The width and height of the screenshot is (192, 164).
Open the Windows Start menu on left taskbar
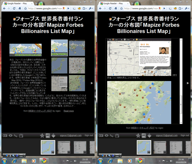(x=4, y=161)
